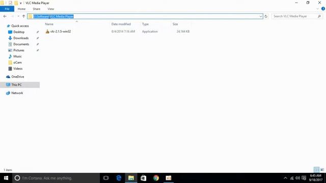
Task: Open Documents in the navigation pane
Action: click(21, 44)
